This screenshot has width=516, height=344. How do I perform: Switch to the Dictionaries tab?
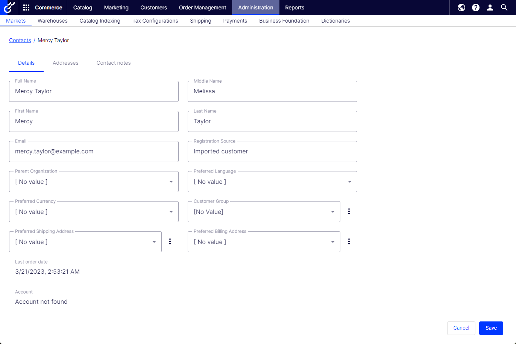[336, 21]
